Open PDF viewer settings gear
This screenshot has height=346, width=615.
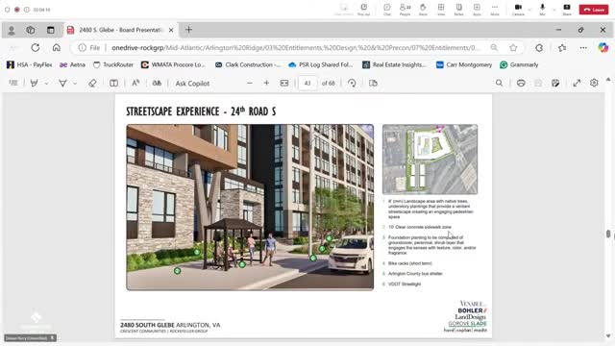pos(594,83)
